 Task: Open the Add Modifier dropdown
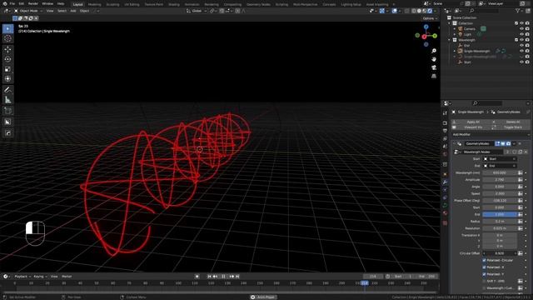pyautogui.click(x=491, y=135)
